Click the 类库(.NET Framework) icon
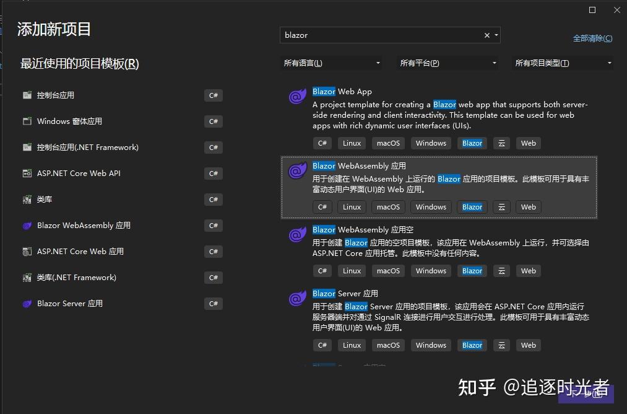627x414 pixels. coord(27,278)
